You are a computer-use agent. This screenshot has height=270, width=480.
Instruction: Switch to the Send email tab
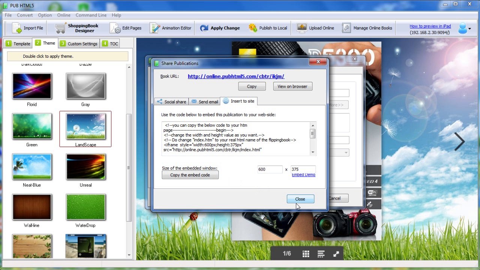[x=204, y=102]
